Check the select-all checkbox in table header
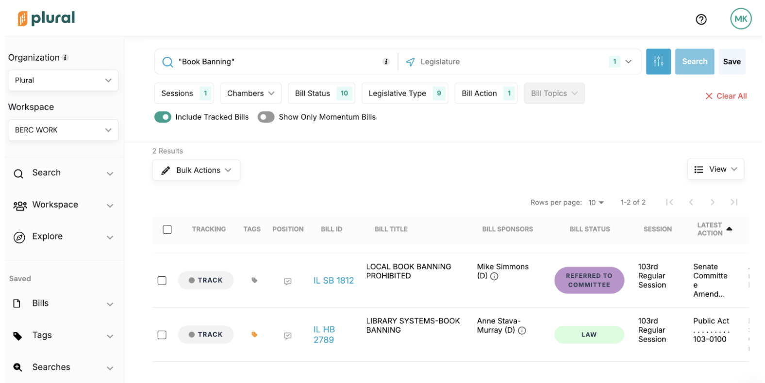The image size is (765, 383). (x=167, y=229)
